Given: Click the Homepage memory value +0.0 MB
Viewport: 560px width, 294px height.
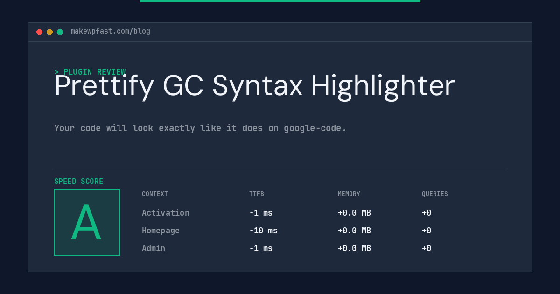Looking at the screenshot, I should (x=354, y=231).
